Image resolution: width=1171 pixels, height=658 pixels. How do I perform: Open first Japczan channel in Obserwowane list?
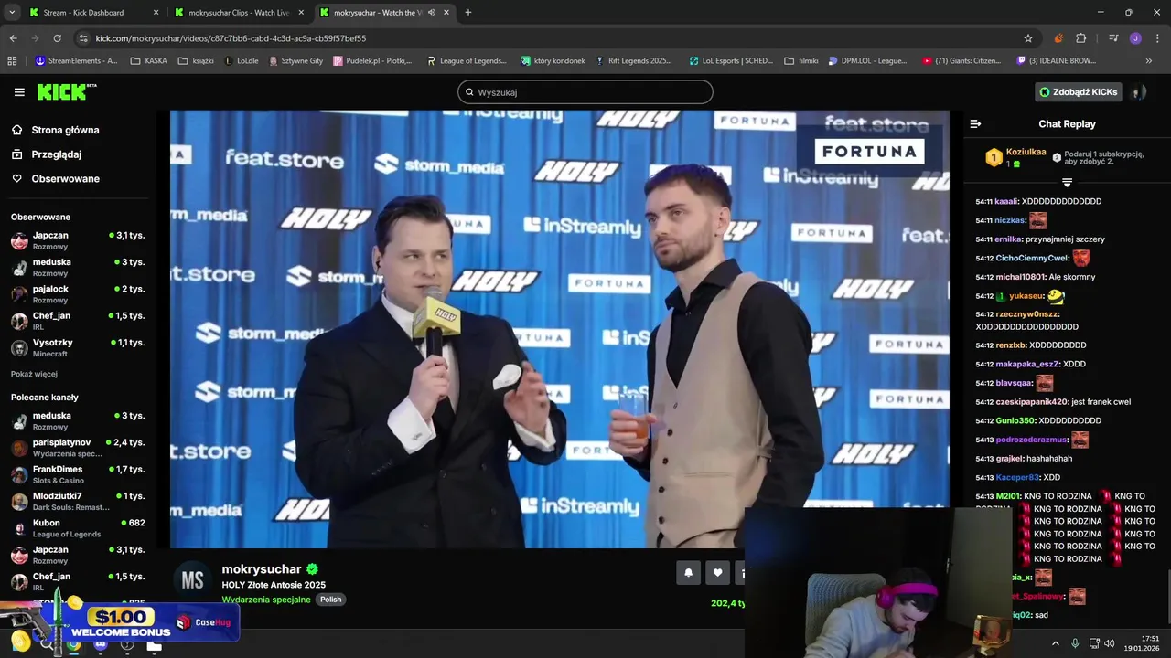(x=78, y=240)
